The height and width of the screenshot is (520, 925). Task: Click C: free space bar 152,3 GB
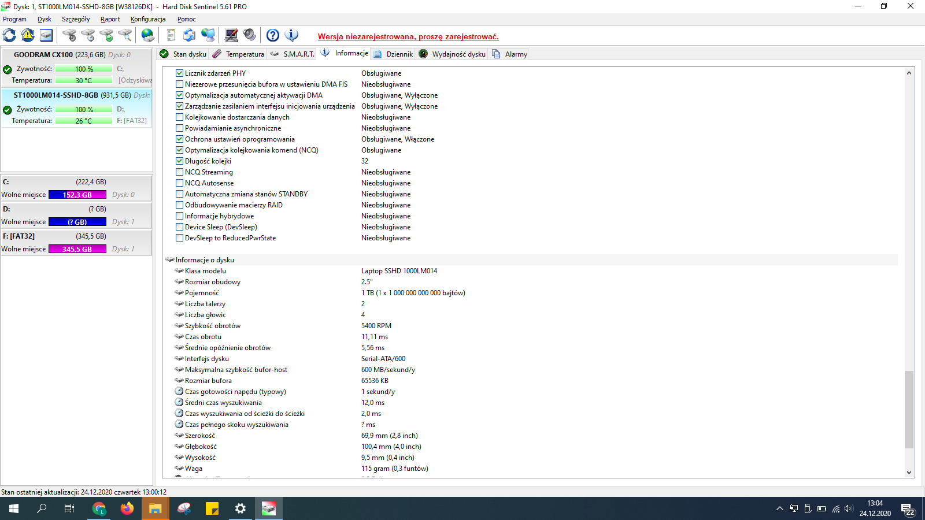(77, 195)
